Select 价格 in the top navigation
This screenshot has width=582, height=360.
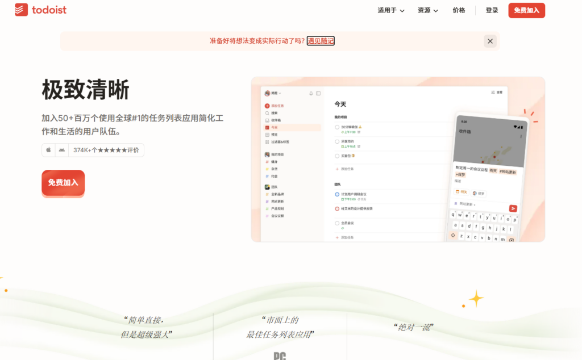tap(458, 10)
